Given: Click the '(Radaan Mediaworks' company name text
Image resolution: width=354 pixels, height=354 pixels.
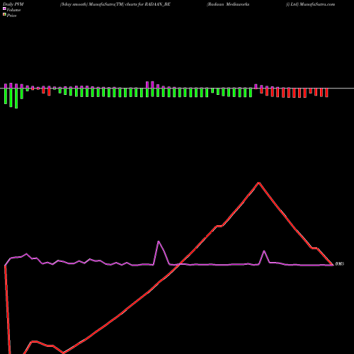Looking at the screenshot, I should [x=228, y=4].
